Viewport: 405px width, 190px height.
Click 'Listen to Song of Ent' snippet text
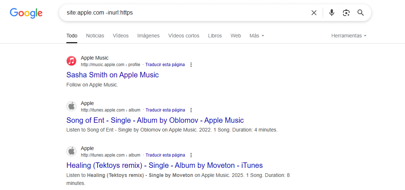pos(172,130)
